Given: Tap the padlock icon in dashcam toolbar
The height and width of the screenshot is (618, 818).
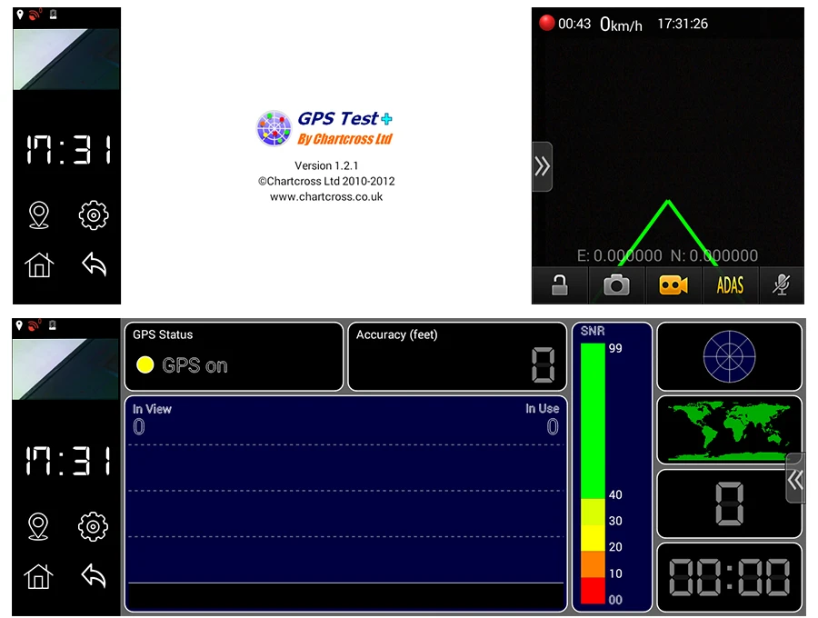Looking at the screenshot, I should pos(560,284).
